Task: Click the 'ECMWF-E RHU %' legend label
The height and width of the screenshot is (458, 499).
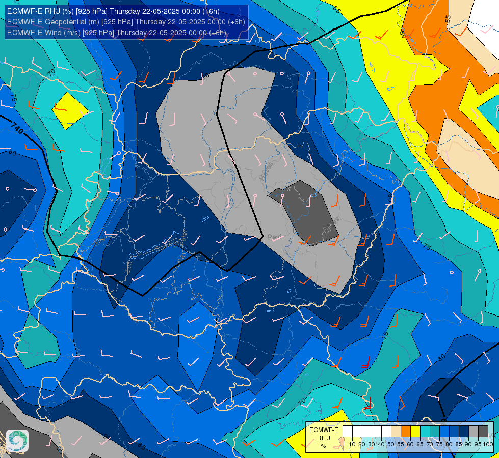Action: (324, 438)
